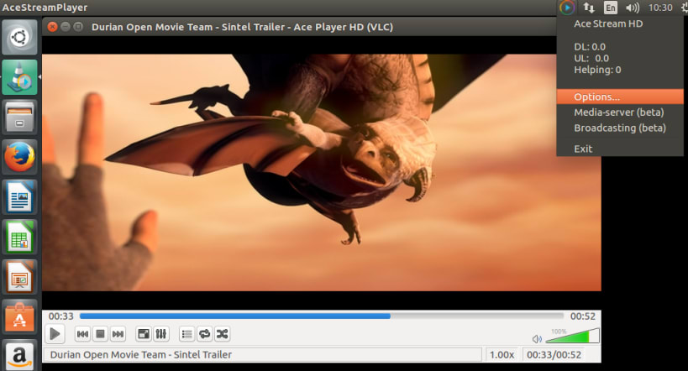This screenshot has height=371, width=688.
Task: Toggle fullscreen video mode
Action: pyautogui.click(x=144, y=334)
